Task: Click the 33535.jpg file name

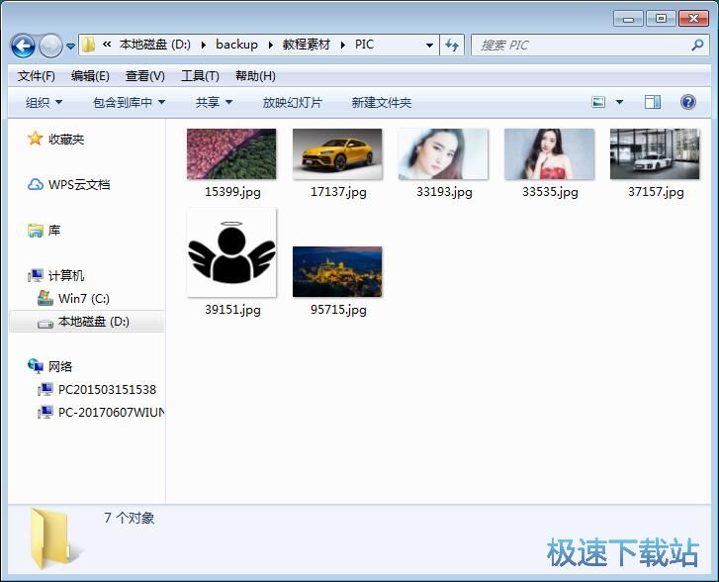Action: coord(550,192)
